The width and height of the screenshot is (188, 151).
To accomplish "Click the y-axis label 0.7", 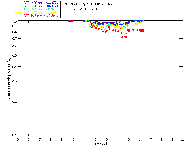I will coord(14,39).
